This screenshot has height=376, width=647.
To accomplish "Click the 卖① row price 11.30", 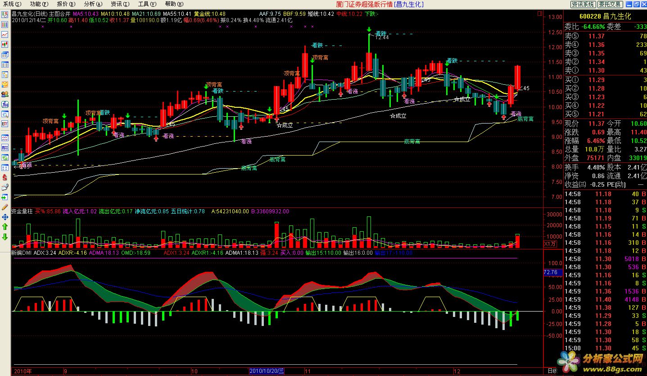I will 597,70.
